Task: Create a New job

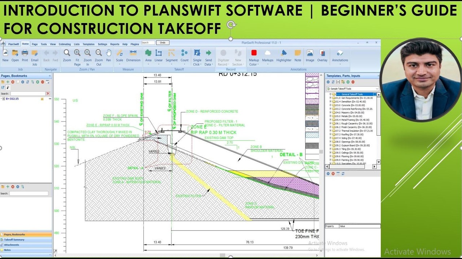Action: click(5, 56)
